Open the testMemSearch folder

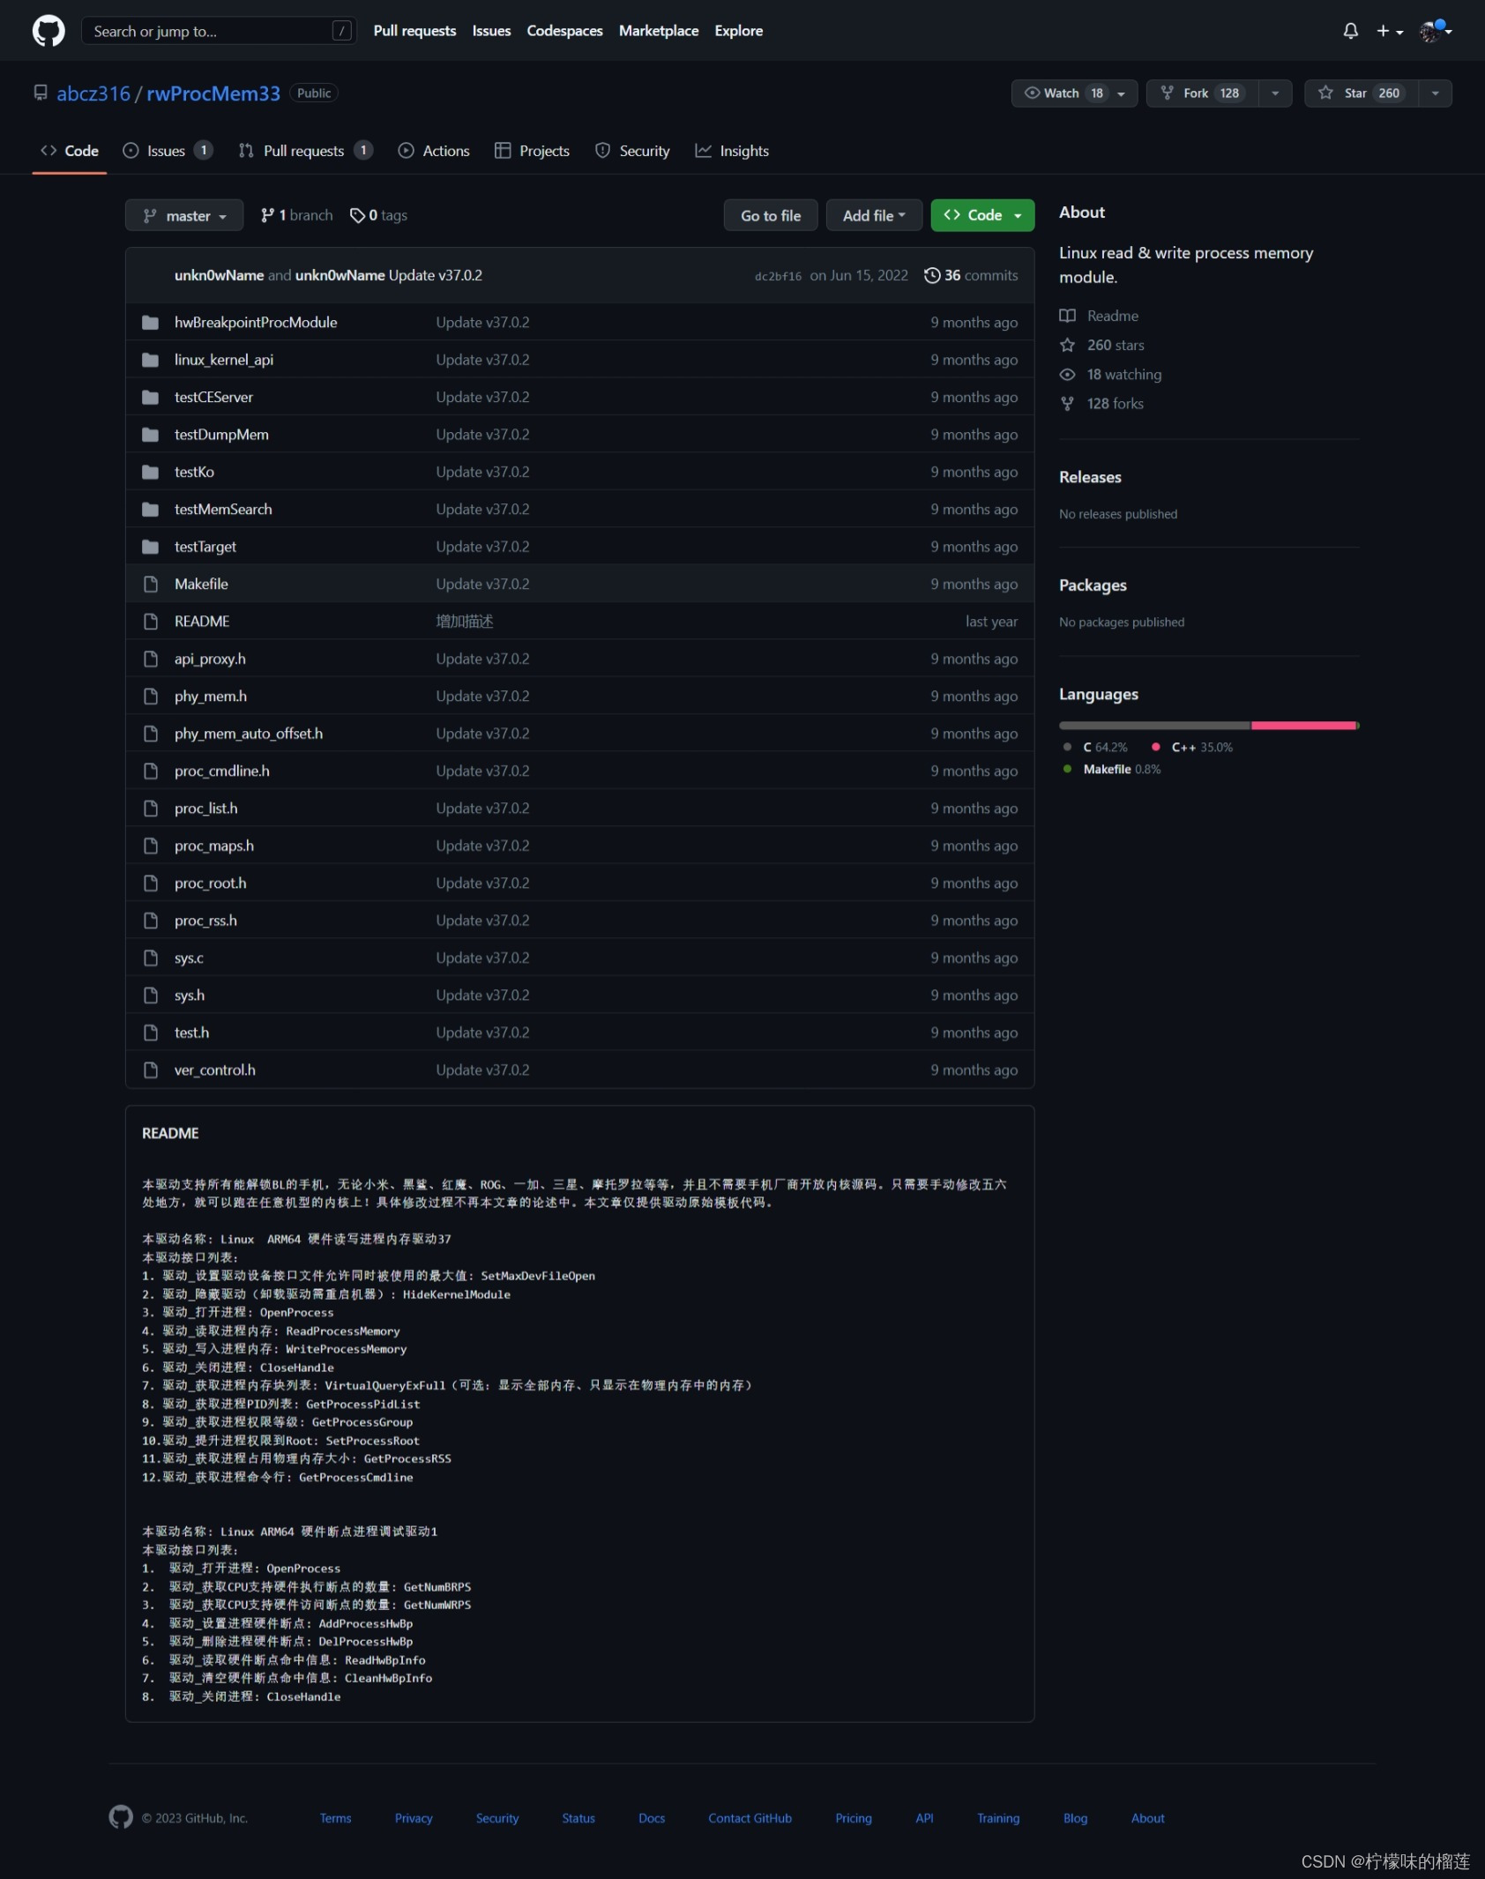[223, 509]
